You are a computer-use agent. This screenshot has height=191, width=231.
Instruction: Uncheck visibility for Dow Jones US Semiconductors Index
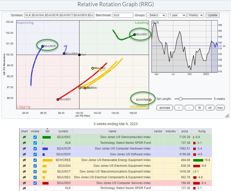[x=35, y=137]
